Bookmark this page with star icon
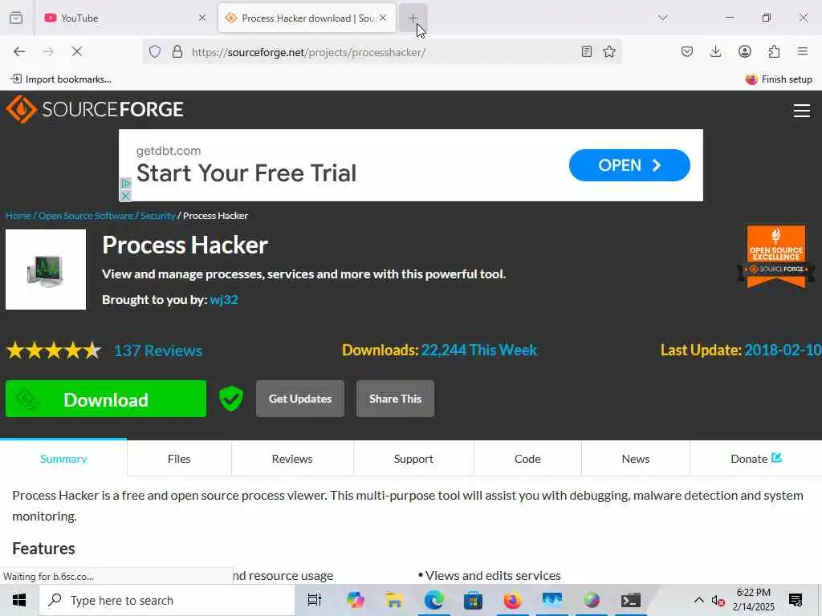 click(609, 51)
